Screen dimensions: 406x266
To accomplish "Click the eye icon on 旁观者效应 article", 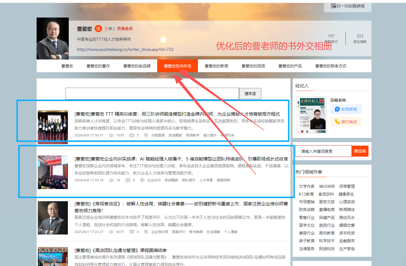I will [112, 232].
